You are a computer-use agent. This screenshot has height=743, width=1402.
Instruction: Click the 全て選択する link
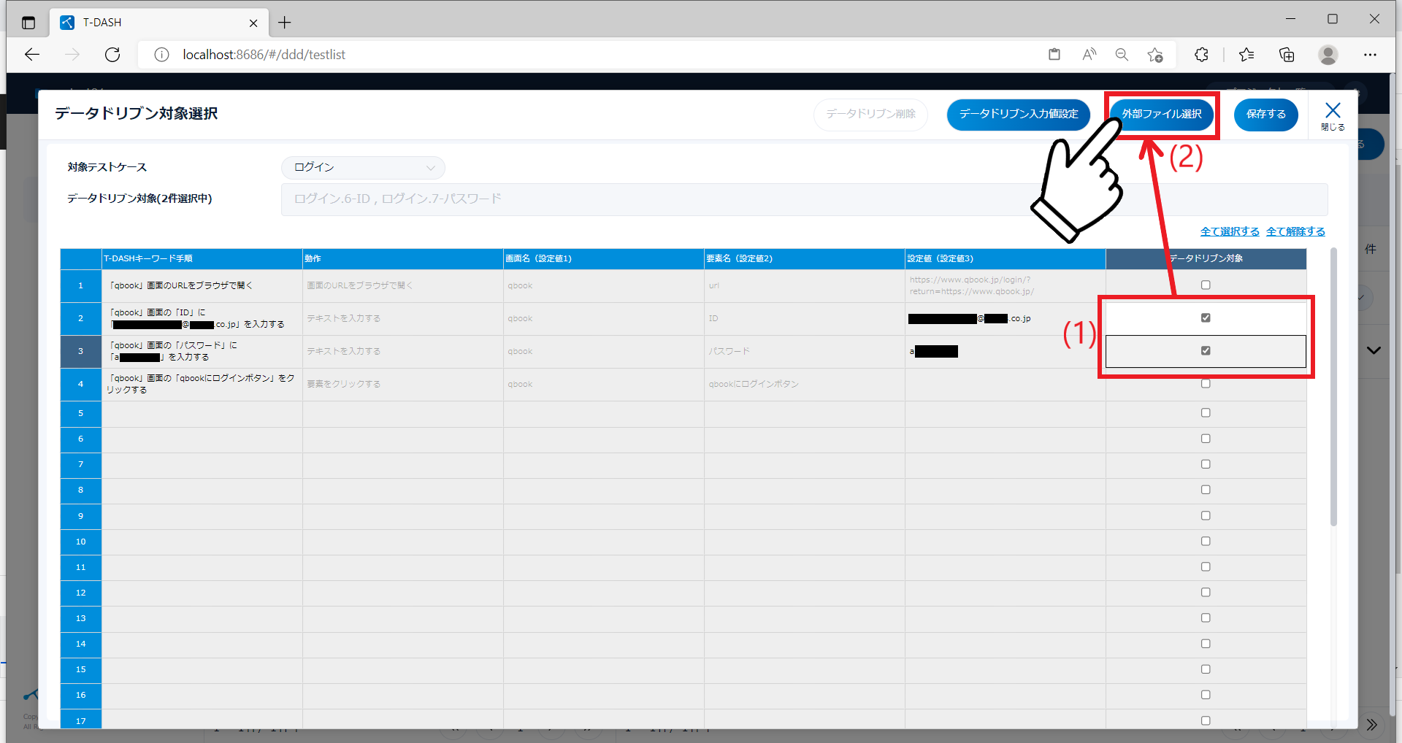1229,231
